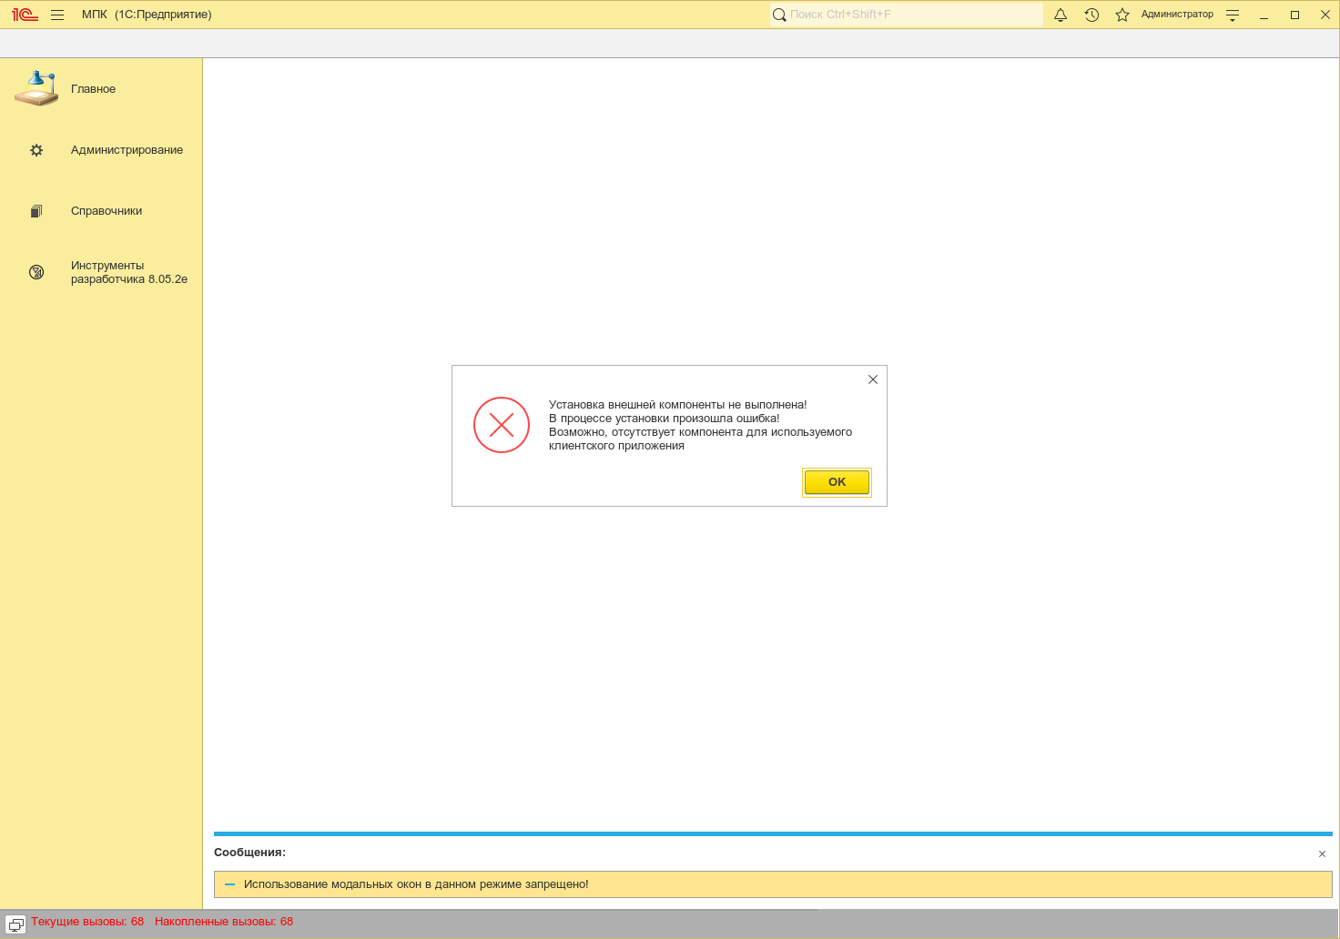Click the Администрирование gear icon
This screenshot has height=939, width=1340.
[36, 150]
